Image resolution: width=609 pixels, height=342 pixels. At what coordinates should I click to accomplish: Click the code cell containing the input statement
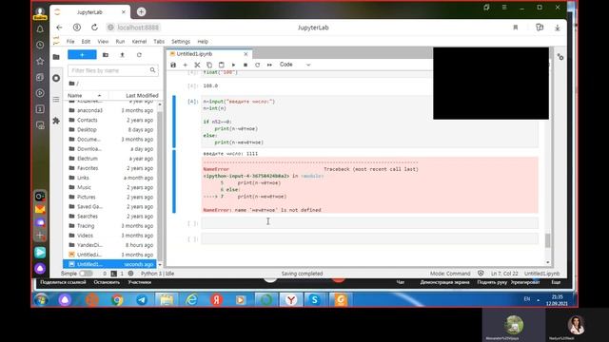tap(370, 122)
